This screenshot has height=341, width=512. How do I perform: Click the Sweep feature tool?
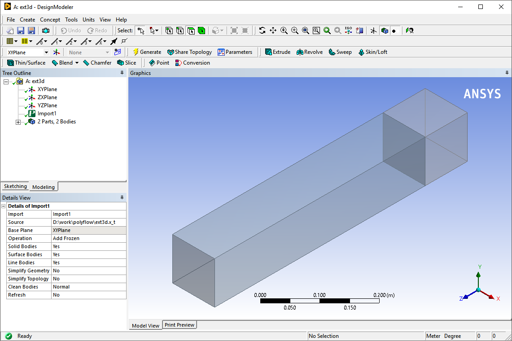pos(340,52)
